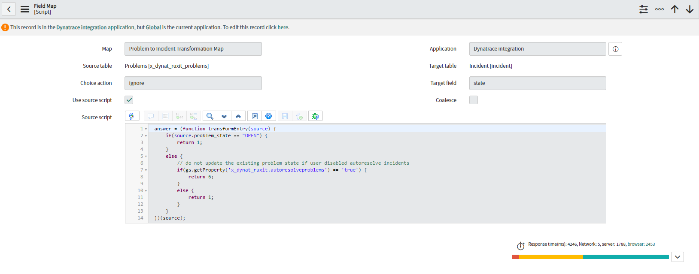The image size is (699, 274).
Task: Collapse code fold arrow at line 1
Action: pos(146,129)
